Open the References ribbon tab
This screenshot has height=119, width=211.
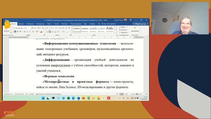click(56, 24)
